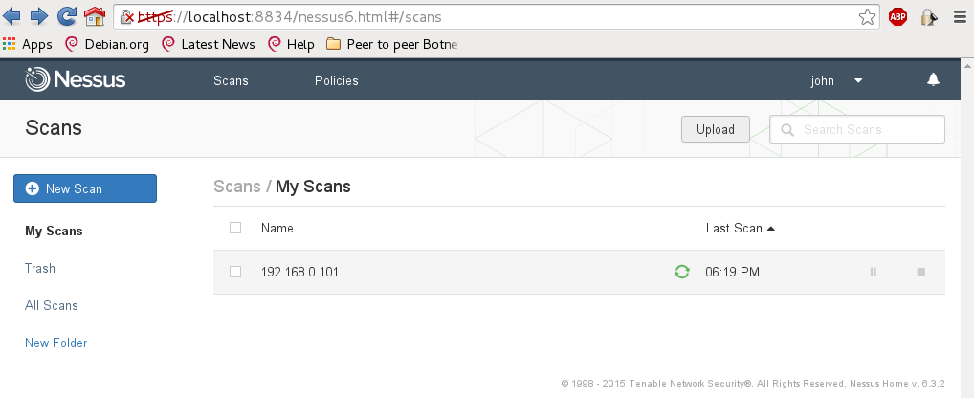Open the Peer to peer Botne bookmark folder
Image resolution: width=974 pixels, height=398 pixels.
[392, 44]
